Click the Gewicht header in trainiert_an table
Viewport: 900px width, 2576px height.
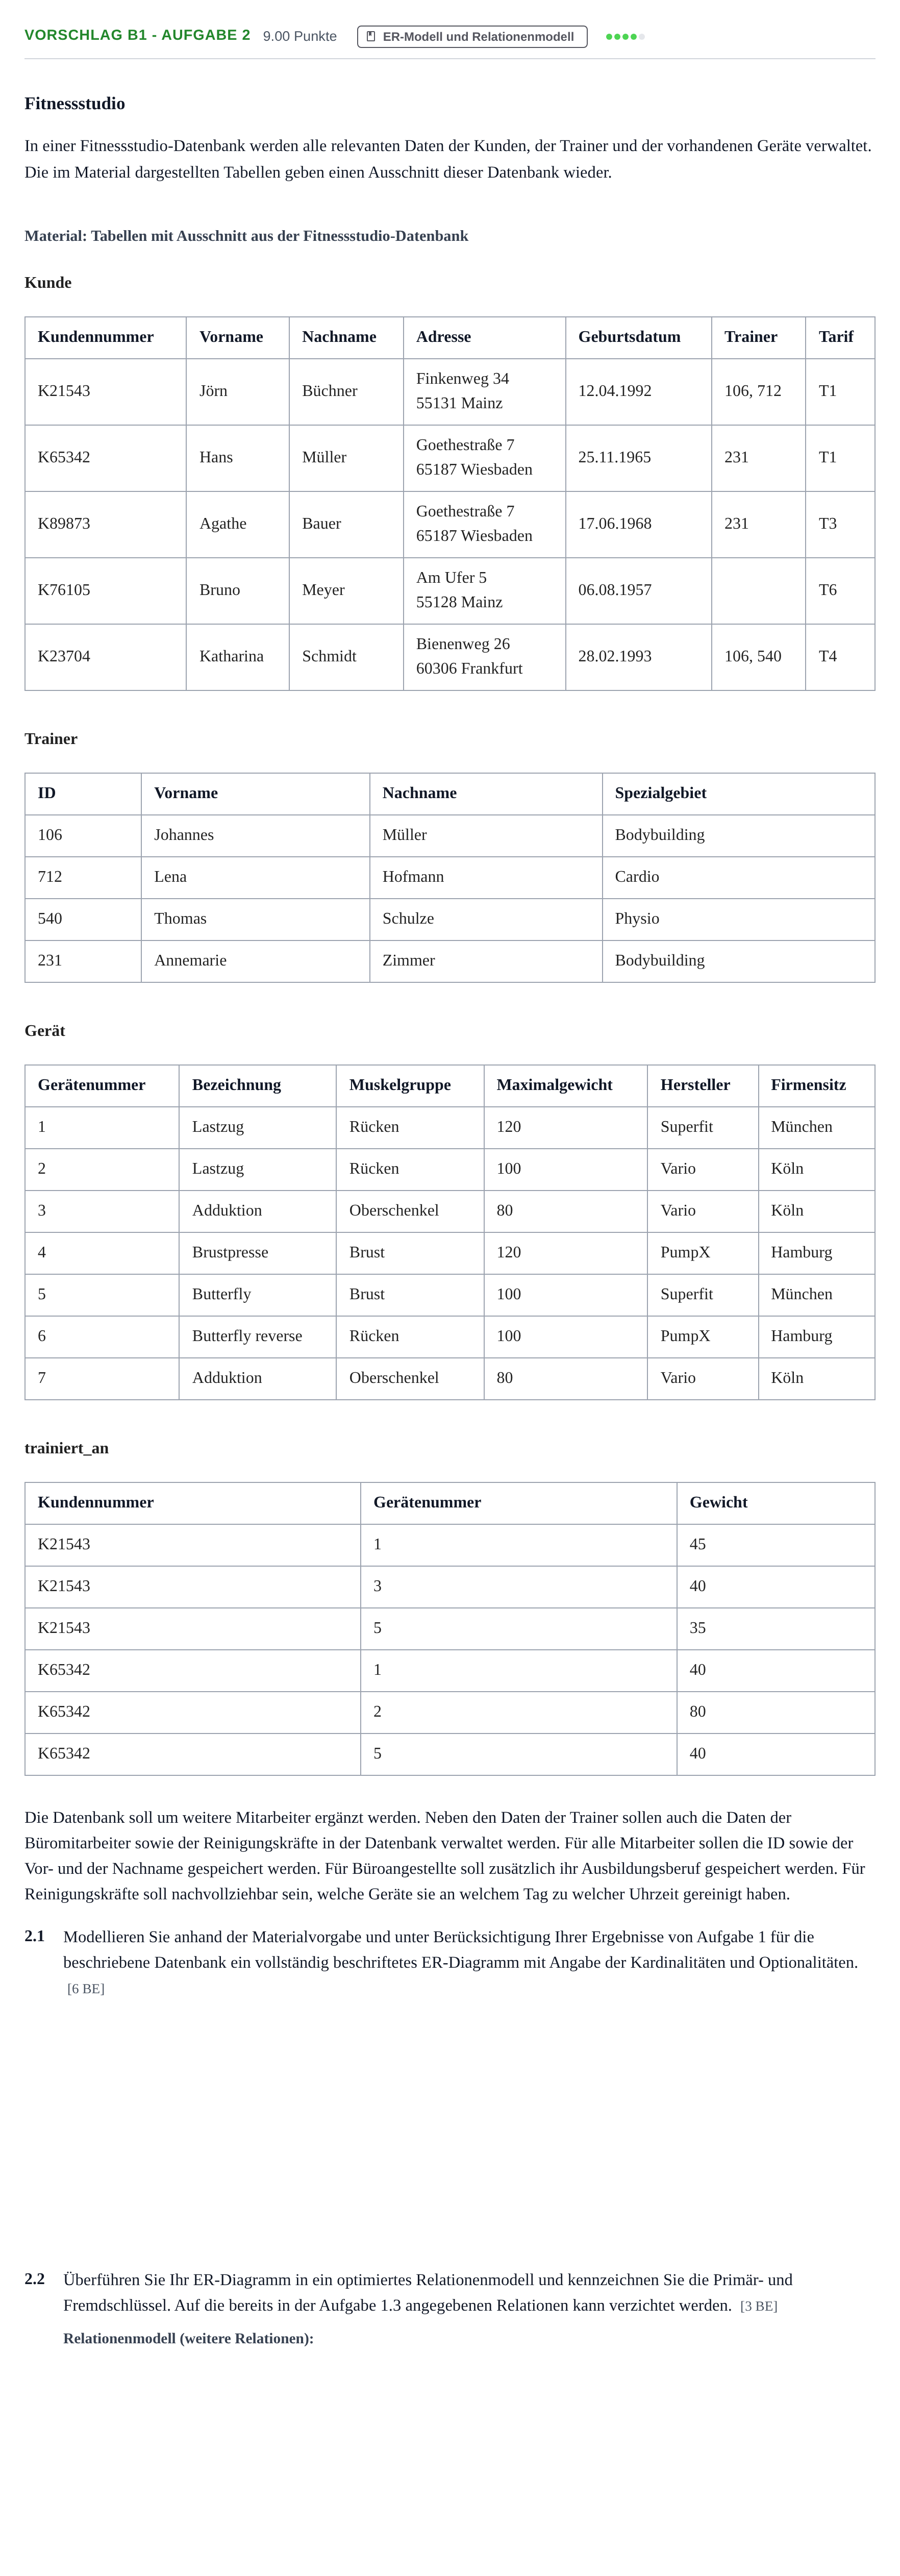point(719,1502)
